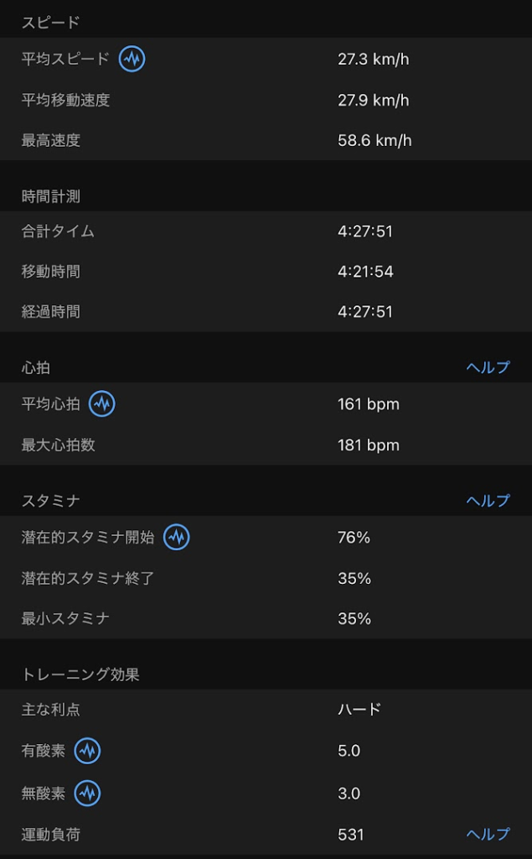Select the 潜在的スタミナ終了 row

coord(266,578)
